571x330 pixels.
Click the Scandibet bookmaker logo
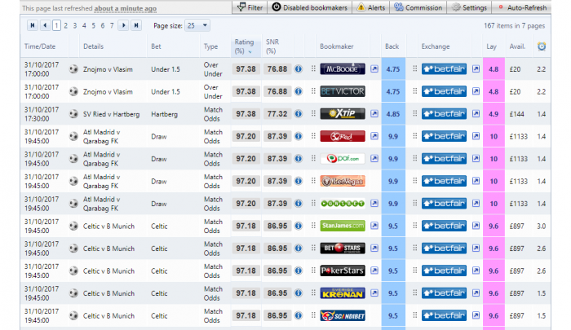pyautogui.click(x=343, y=315)
